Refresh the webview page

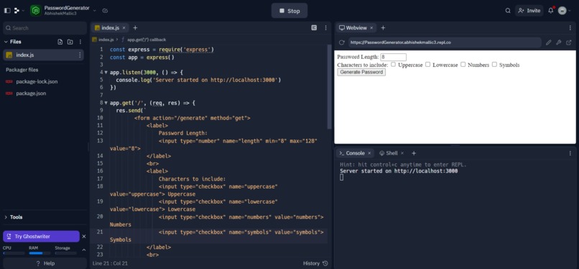341,42
